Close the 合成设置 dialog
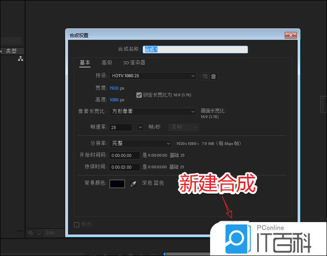The width and height of the screenshot is (327, 256). (x=291, y=35)
